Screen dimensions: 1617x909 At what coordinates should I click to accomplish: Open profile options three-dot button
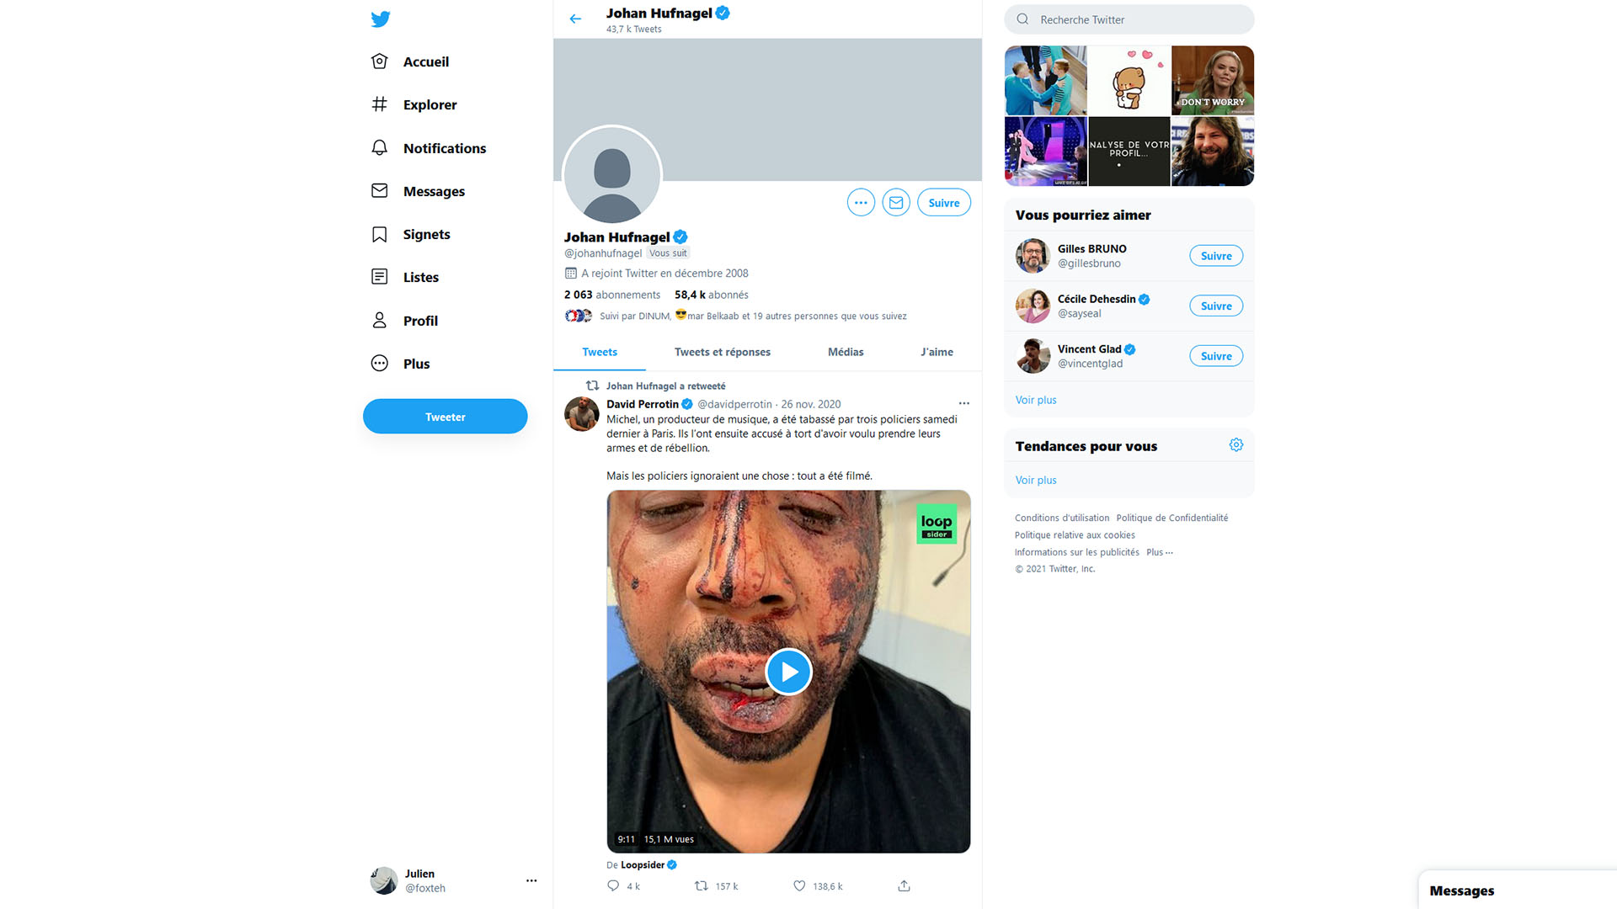(x=861, y=203)
